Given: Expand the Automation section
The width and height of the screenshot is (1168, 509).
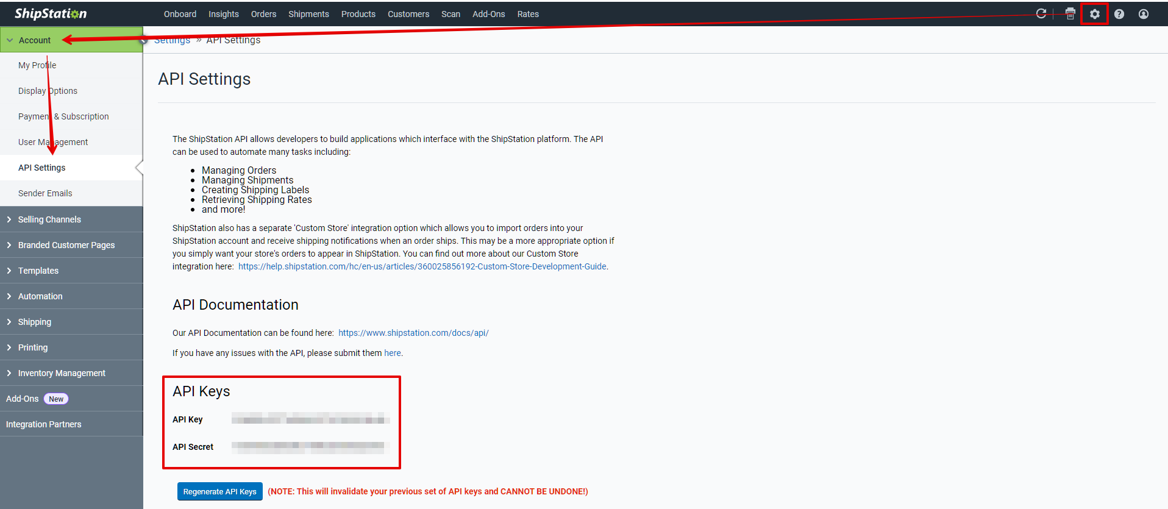Looking at the screenshot, I should (x=71, y=296).
